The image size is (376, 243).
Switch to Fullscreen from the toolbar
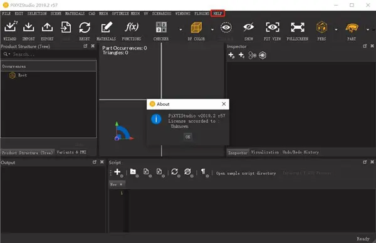(x=298, y=27)
